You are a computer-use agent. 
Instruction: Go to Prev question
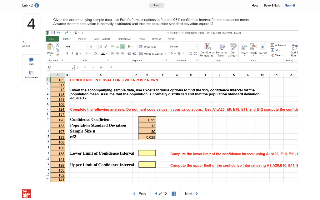point(140,194)
